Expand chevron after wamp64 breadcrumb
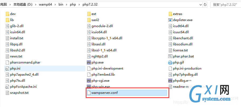This screenshot has width=241, height=107. [x=55, y=4]
